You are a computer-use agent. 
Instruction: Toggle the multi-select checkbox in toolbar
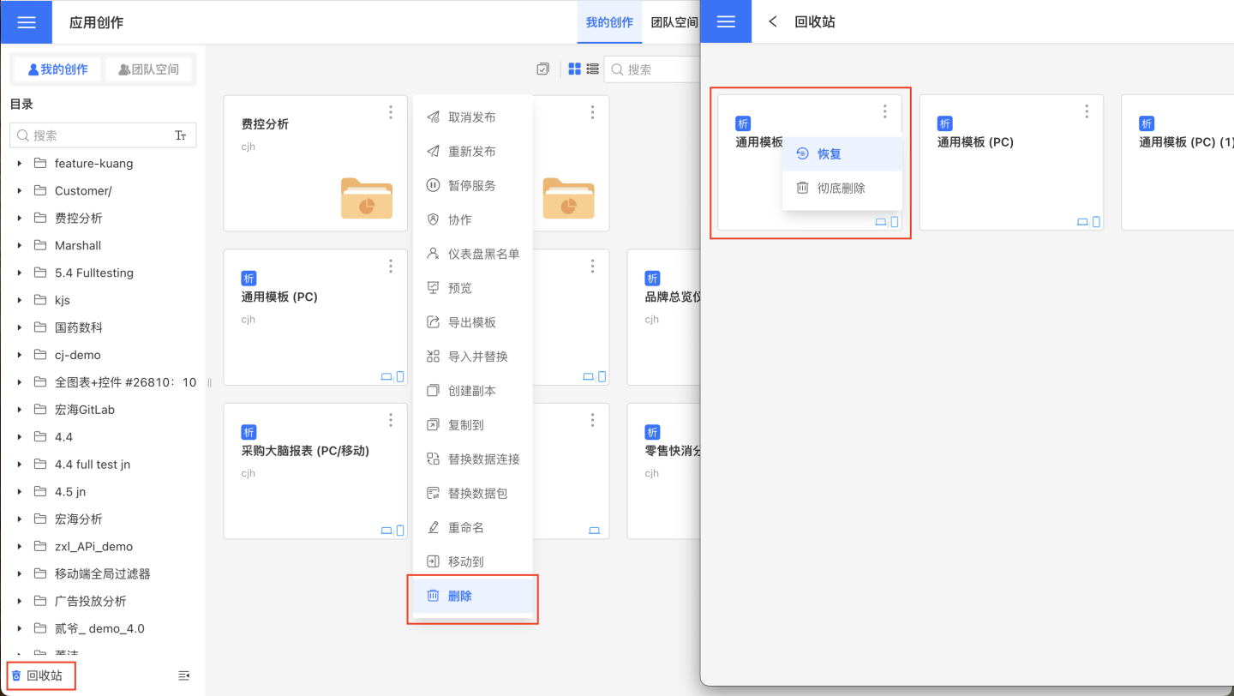pos(542,69)
